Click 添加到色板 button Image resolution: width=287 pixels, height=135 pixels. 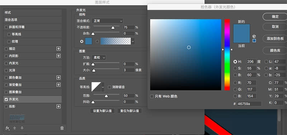(x=275, y=38)
